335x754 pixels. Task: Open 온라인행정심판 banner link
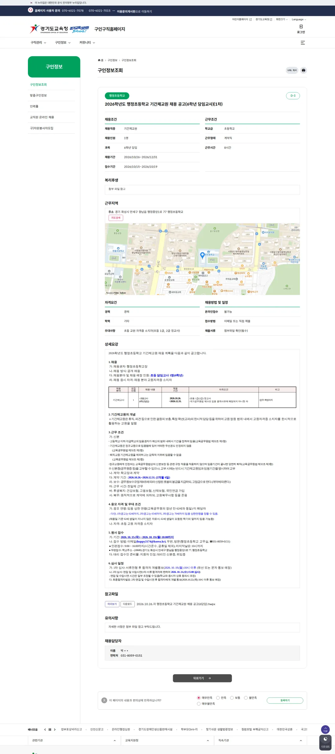coord(121,729)
